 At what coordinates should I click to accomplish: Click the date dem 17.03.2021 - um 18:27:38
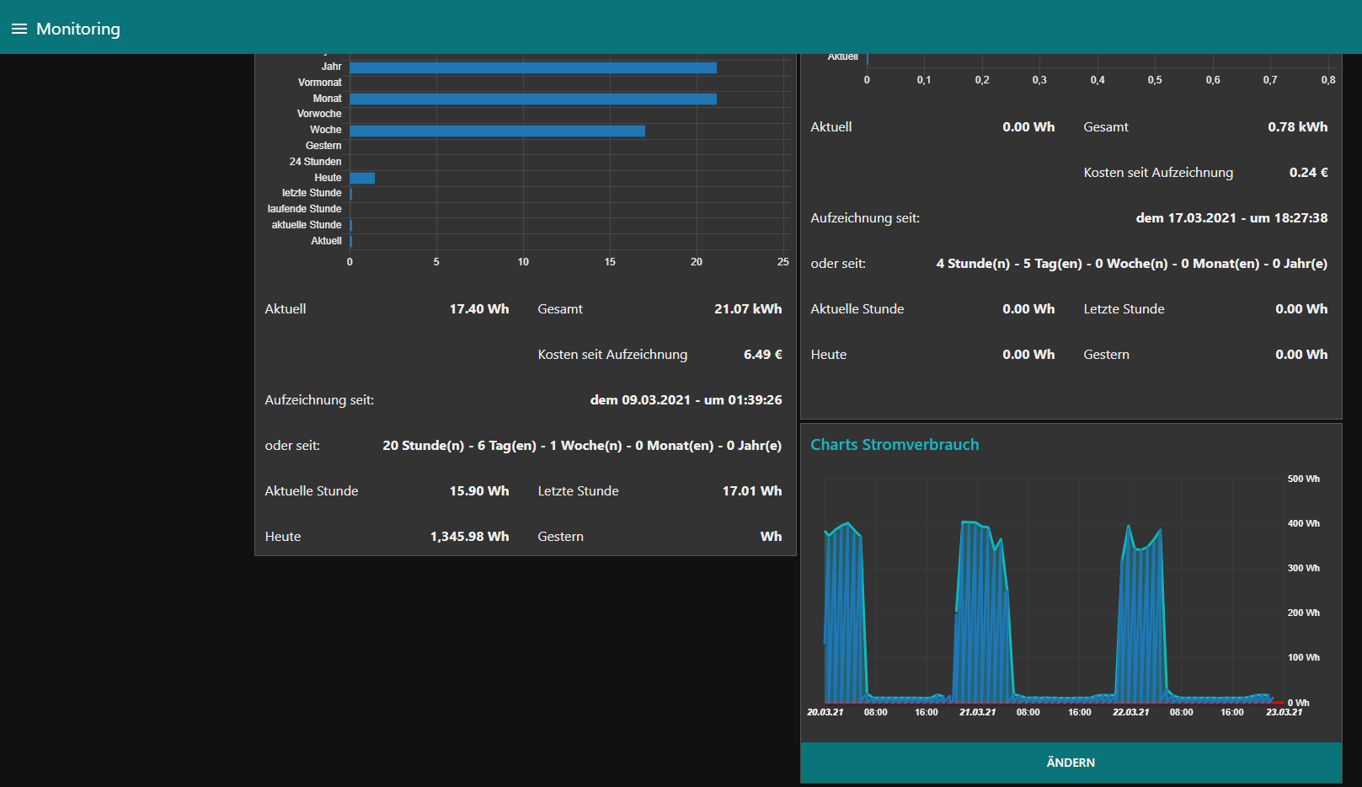pyautogui.click(x=1231, y=218)
